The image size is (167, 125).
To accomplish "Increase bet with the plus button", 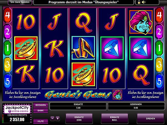I will pyautogui.click(x=58, y=119).
